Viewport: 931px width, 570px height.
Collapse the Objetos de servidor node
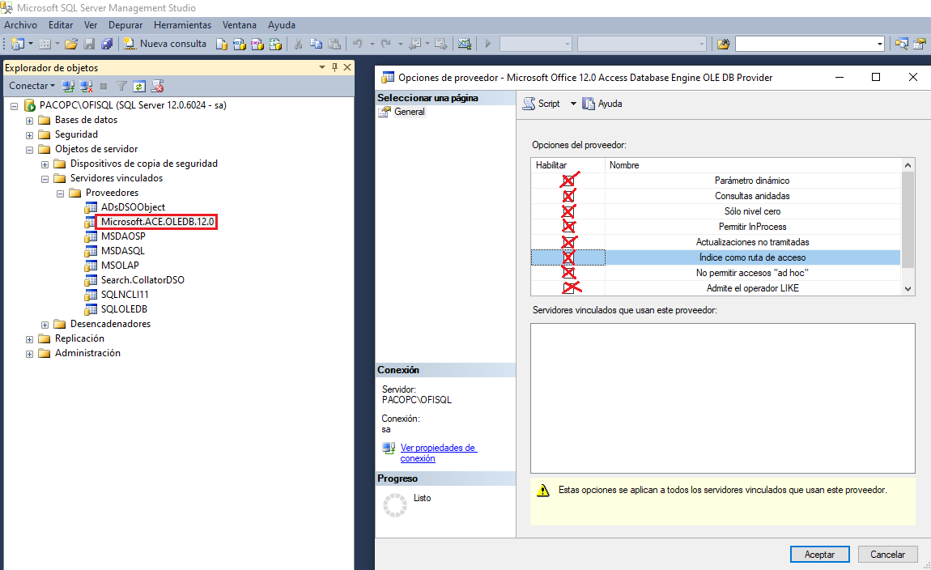pyautogui.click(x=29, y=150)
